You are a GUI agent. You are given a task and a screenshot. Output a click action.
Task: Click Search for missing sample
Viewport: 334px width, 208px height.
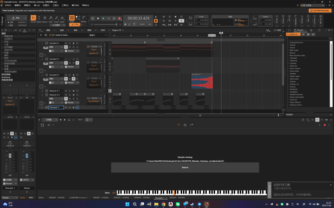185,167
